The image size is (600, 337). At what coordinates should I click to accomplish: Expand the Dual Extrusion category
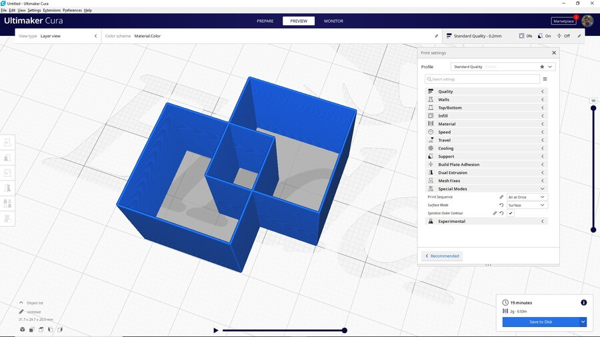click(x=487, y=172)
